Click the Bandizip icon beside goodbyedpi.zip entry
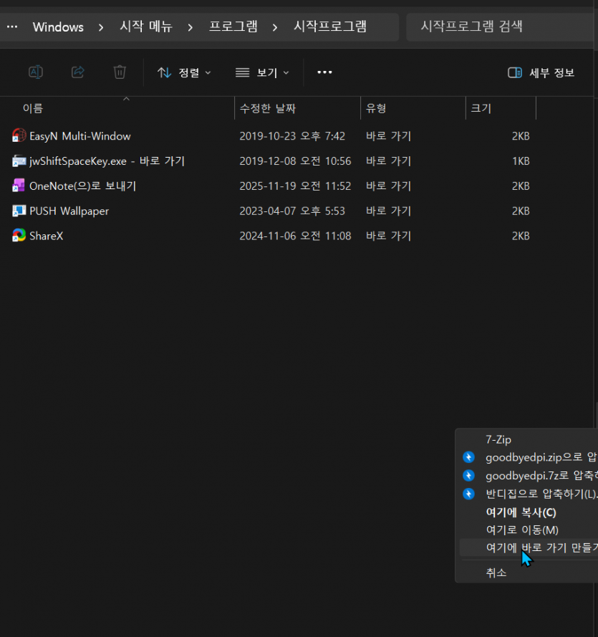The image size is (598, 637). click(469, 456)
